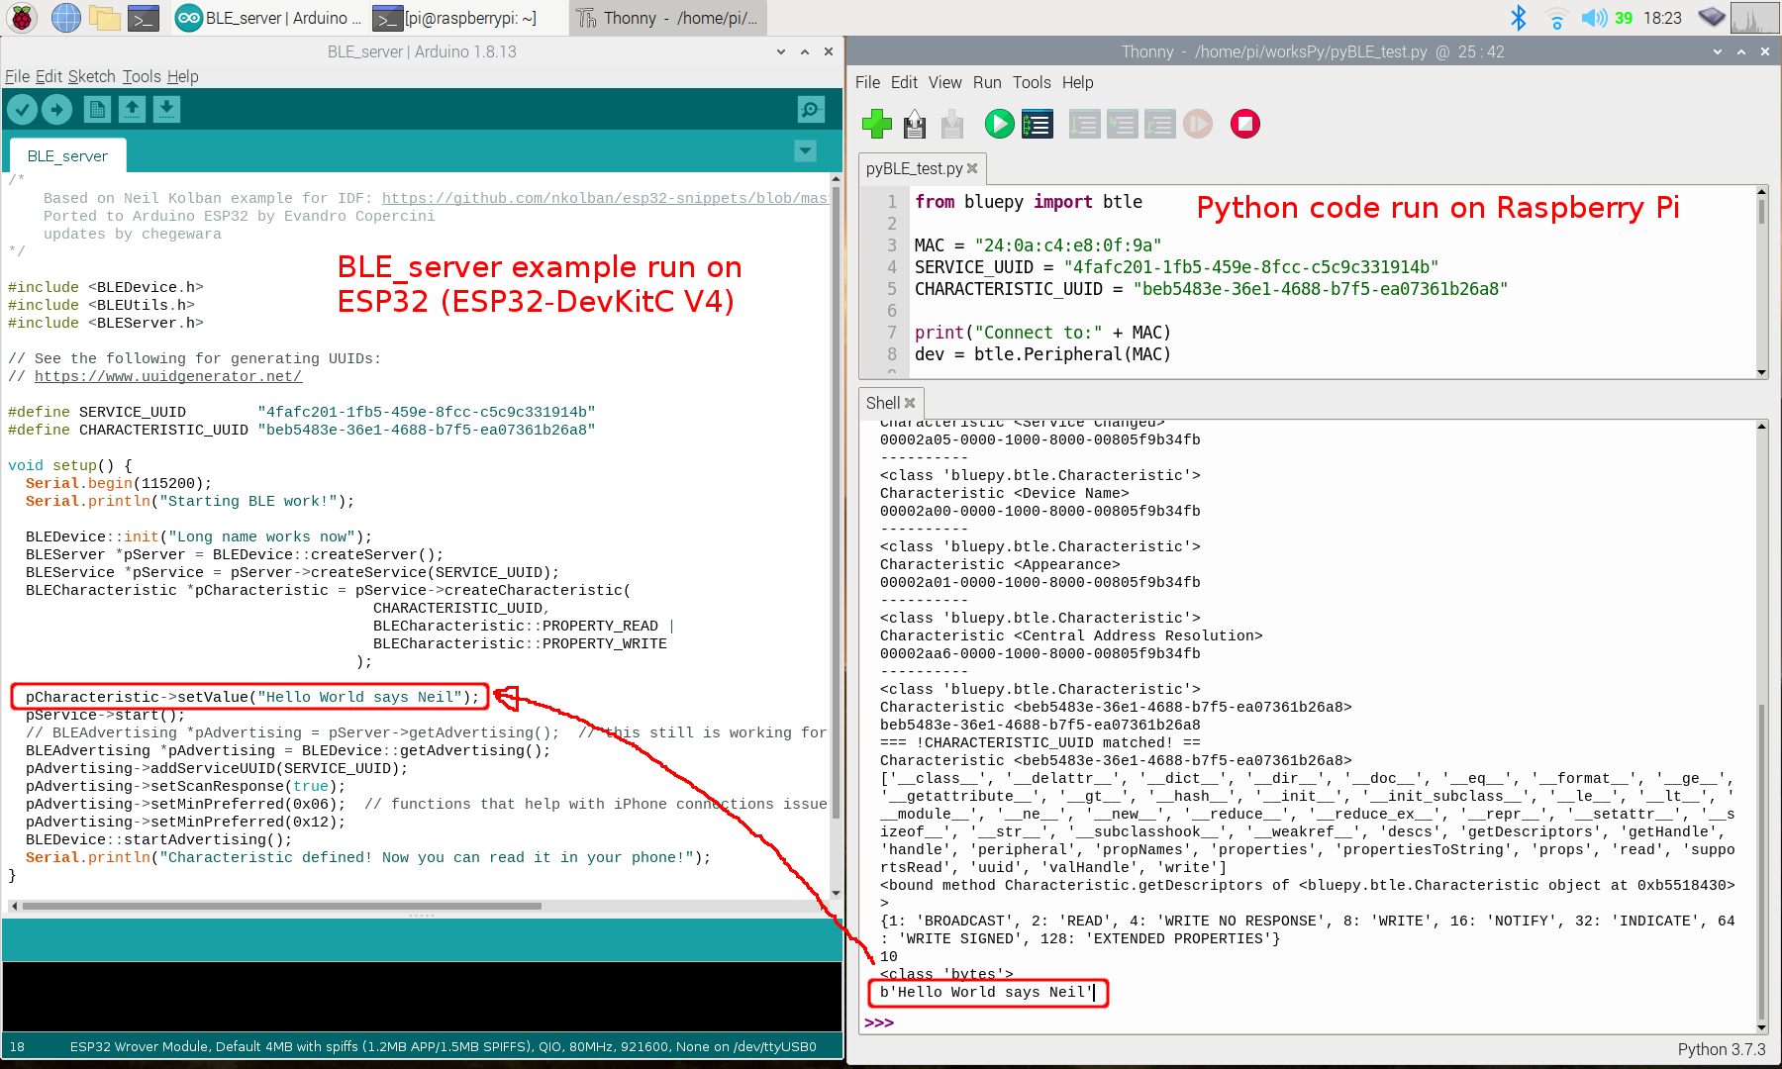1782x1069 pixels.
Task: Open the Raspberry Pi main menu
Action: tap(22, 18)
